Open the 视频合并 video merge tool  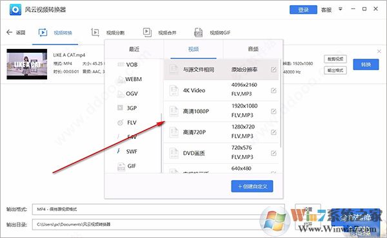(147, 33)
